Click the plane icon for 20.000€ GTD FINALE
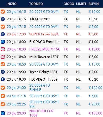This screenshot has width=103, height=117. (3, 88)
